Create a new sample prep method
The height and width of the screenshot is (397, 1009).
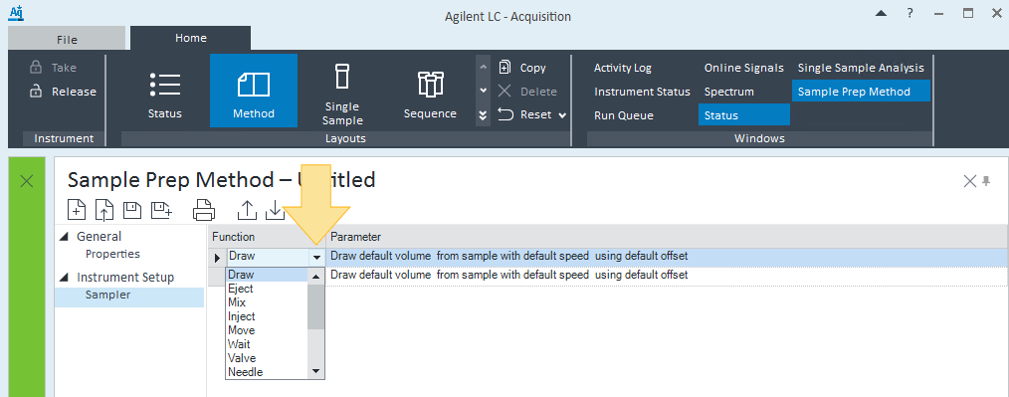(x=77, y=209)
